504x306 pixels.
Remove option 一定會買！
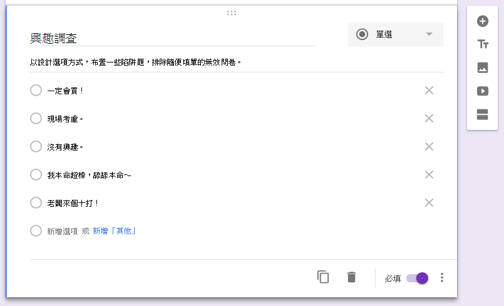tap(429, 91)
